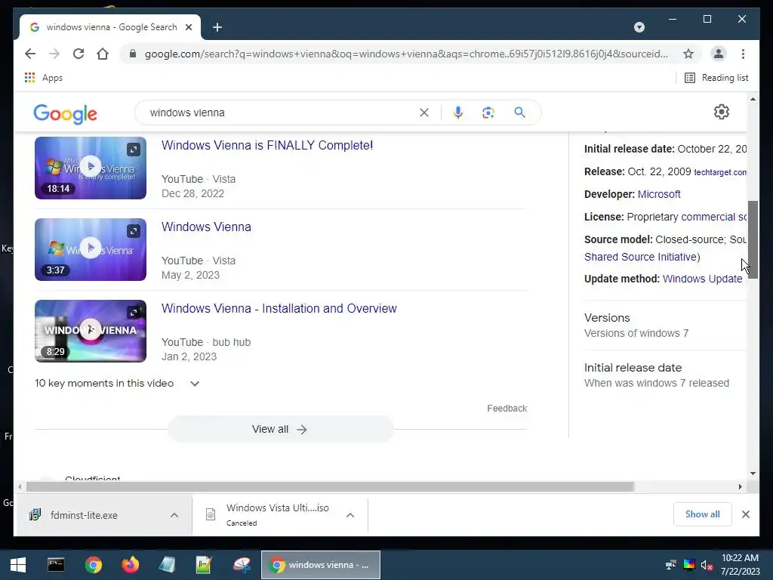
Task: Click the windows vienna taskbar window button
Action: [x=320, y=565]
